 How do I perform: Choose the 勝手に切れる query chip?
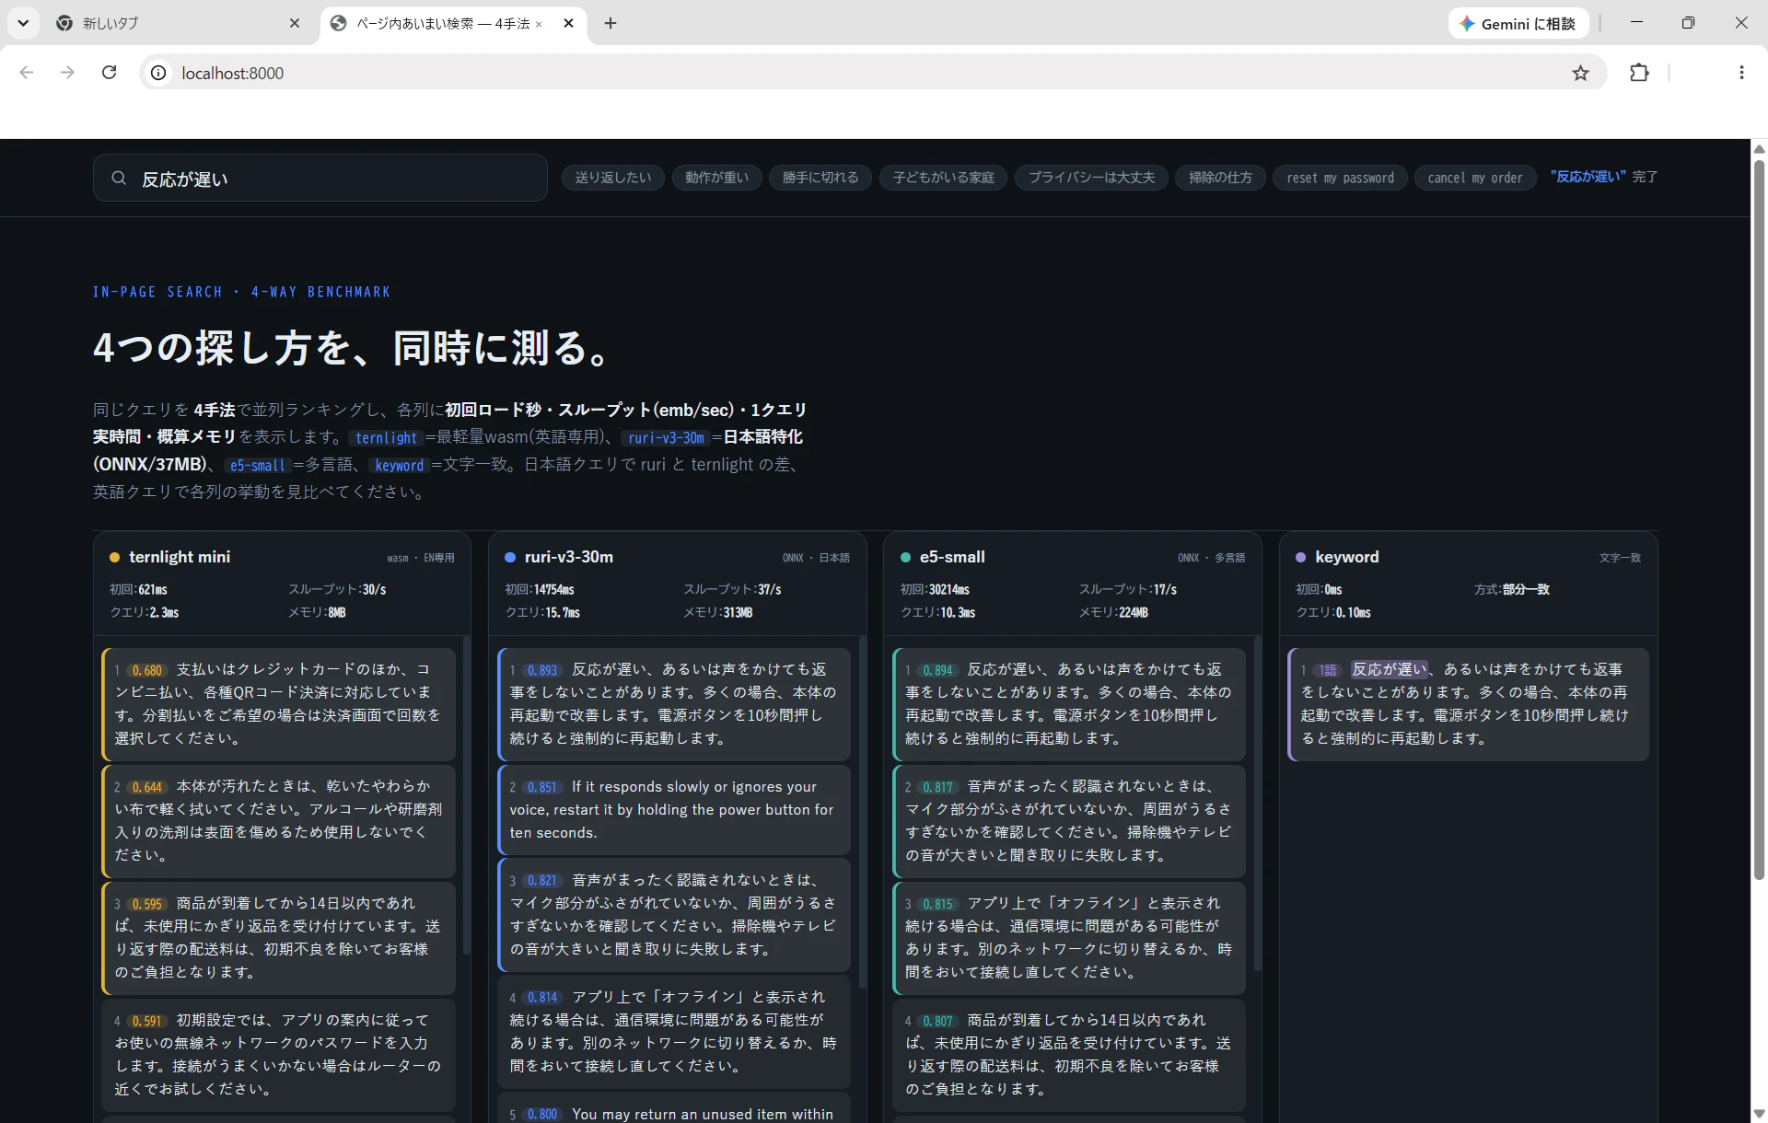click(820, 178)
